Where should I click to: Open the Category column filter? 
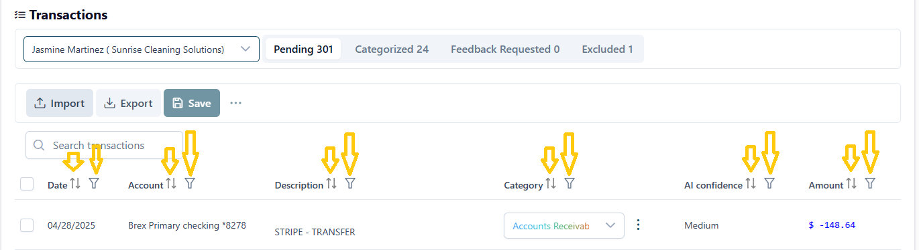click(570, 183)
